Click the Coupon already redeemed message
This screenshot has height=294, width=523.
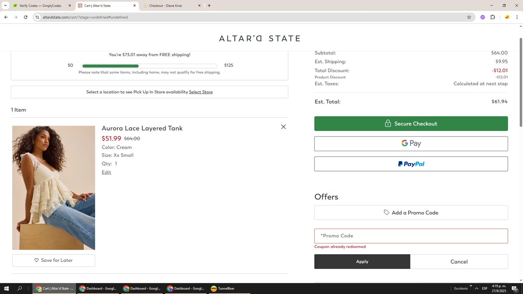coord(340,247)
